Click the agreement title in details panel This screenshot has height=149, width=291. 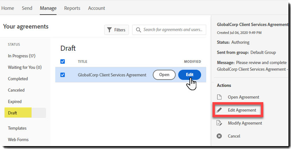(252, 24)
